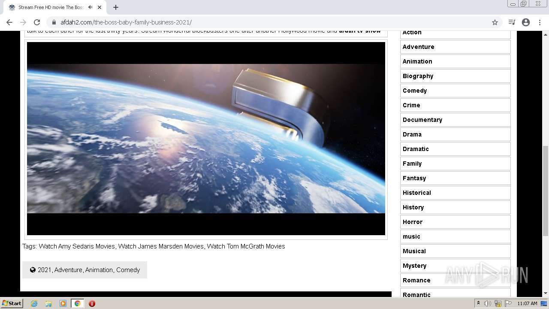Open the volume tray icon
This screenshot has width=549, height=309.
488,303
